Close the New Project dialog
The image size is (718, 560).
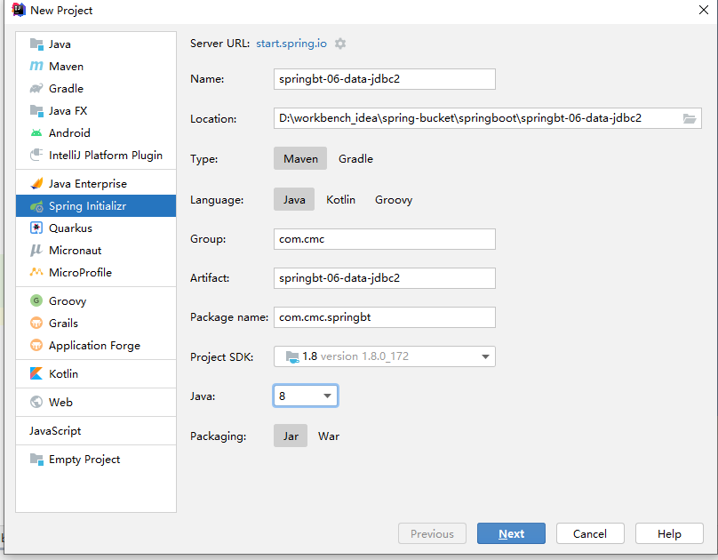coord(704,10)
